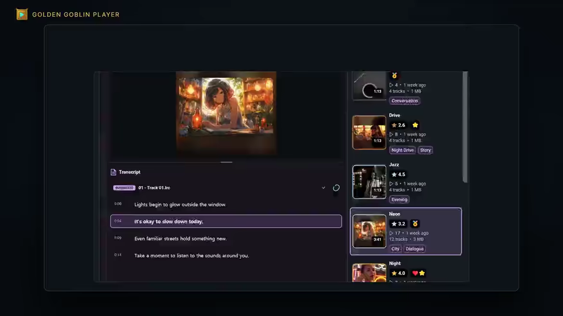The height and width of the screenshot is (316, 563).
Task: Click the Evening tag under Jazz
Action: [399, 200]
